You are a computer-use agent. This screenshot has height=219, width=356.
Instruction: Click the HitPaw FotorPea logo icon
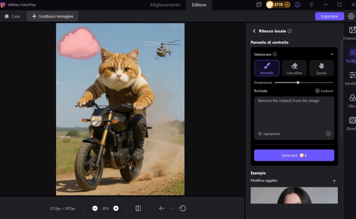pyautogui.click(x=3, y=5)
